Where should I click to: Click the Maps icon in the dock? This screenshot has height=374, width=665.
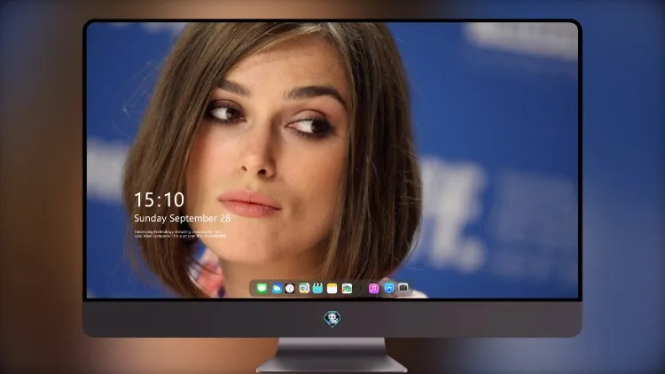coord(303,288)
